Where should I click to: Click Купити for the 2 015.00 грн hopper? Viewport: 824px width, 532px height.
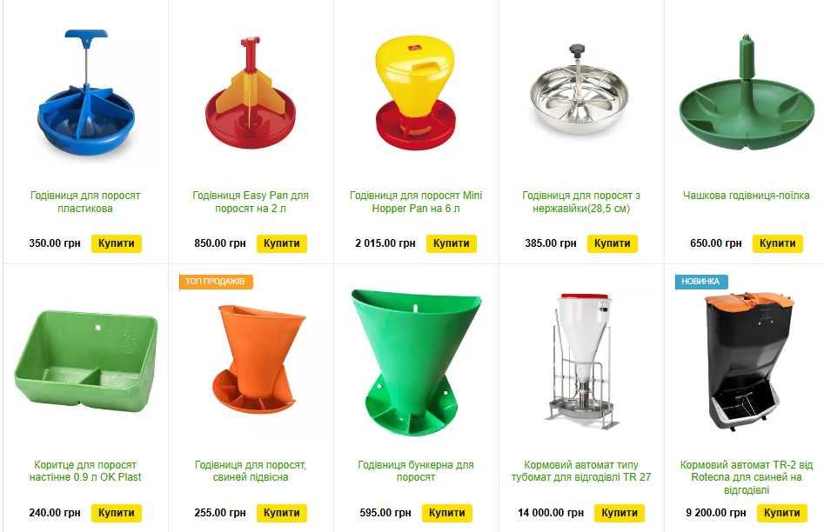coord(451,243)
